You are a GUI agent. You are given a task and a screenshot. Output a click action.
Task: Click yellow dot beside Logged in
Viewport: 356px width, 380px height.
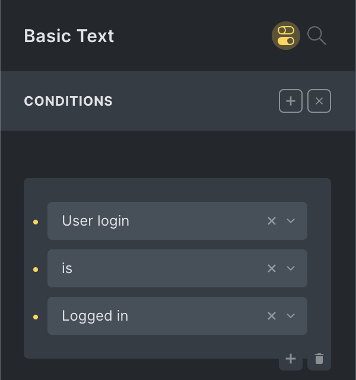36,317
